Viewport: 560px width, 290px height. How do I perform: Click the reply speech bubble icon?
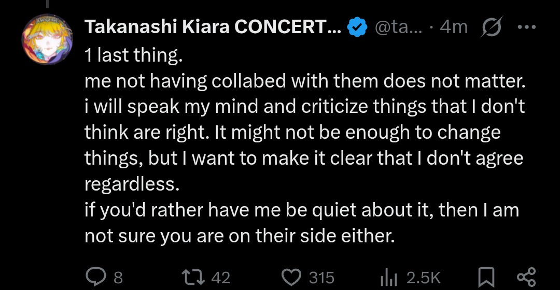point(96,277)
